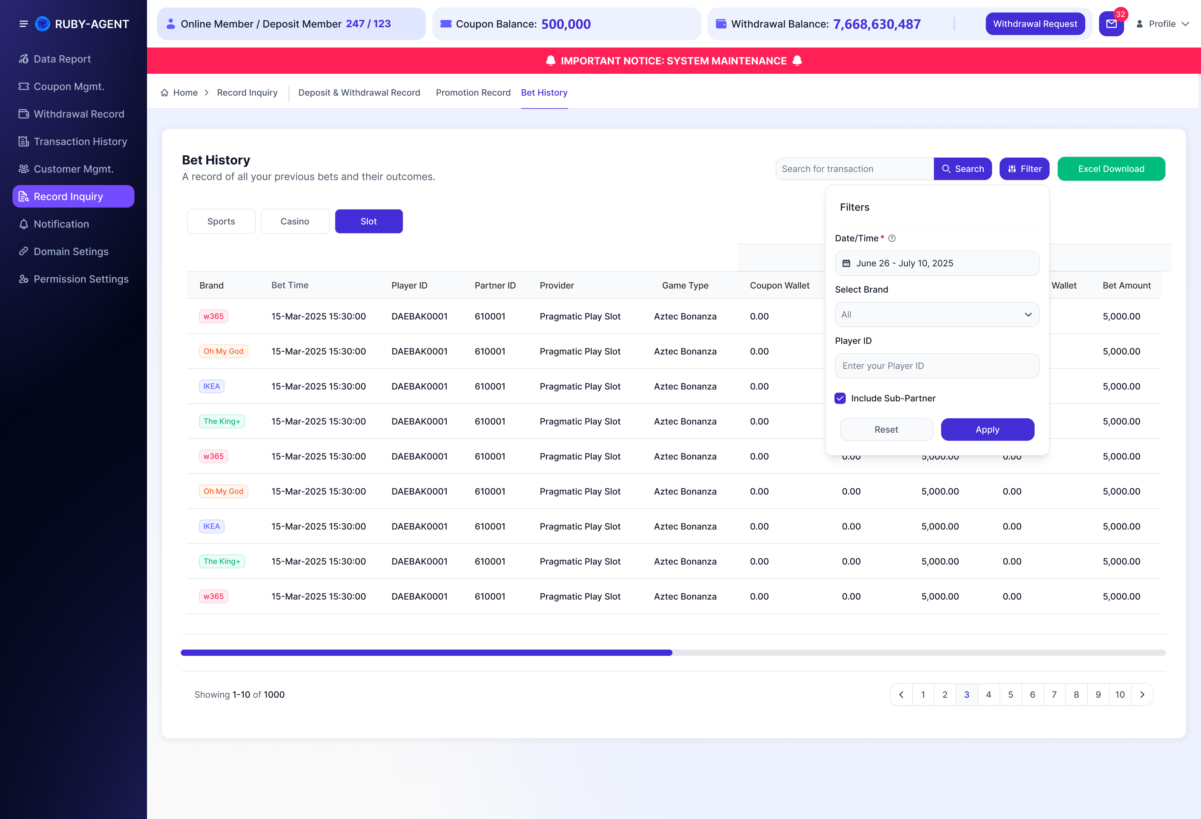The width and height of the screenshot is (1201, 819).
Task: Uncheck the Include Sub-Partner checkbox
Action: tap(840, 398)
